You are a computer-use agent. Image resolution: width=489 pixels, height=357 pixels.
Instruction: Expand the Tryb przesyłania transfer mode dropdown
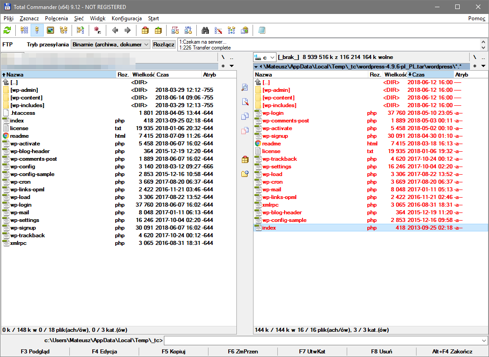pyautogui.click(x=111, y=44)
